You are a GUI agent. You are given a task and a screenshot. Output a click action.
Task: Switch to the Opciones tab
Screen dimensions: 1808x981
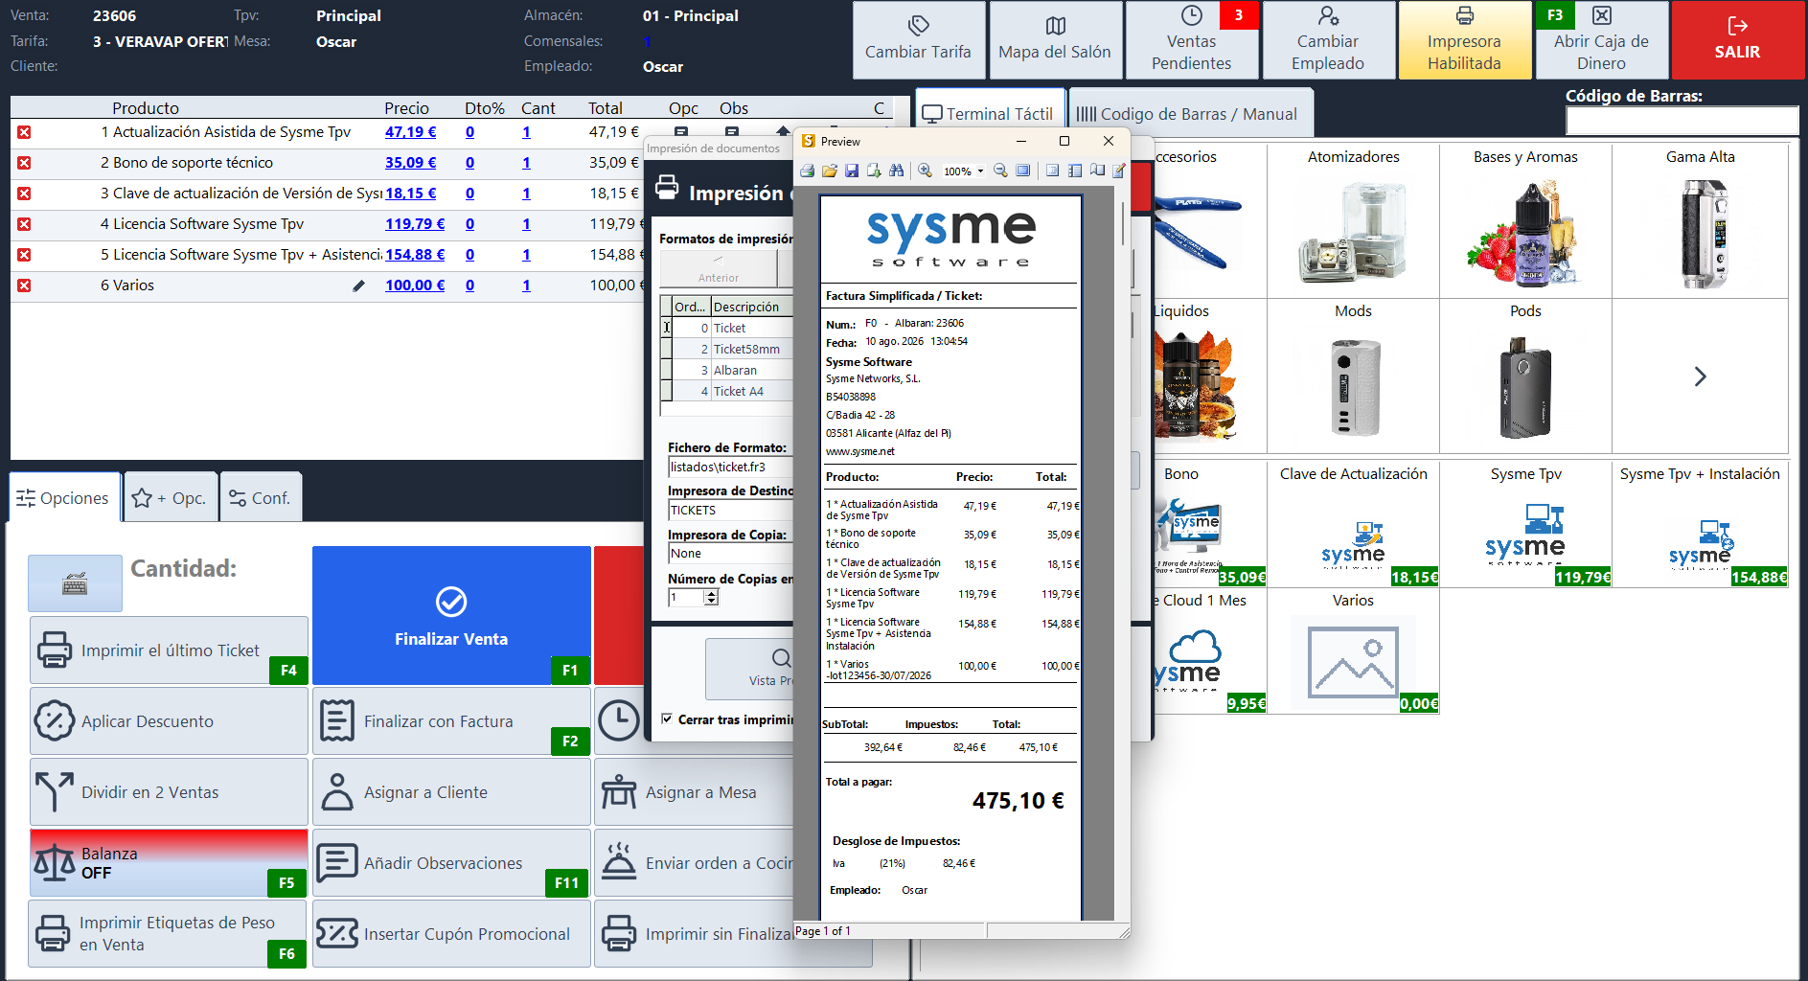64,497
